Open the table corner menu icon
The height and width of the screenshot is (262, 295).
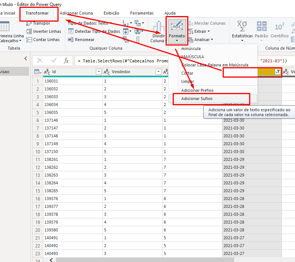38,72
